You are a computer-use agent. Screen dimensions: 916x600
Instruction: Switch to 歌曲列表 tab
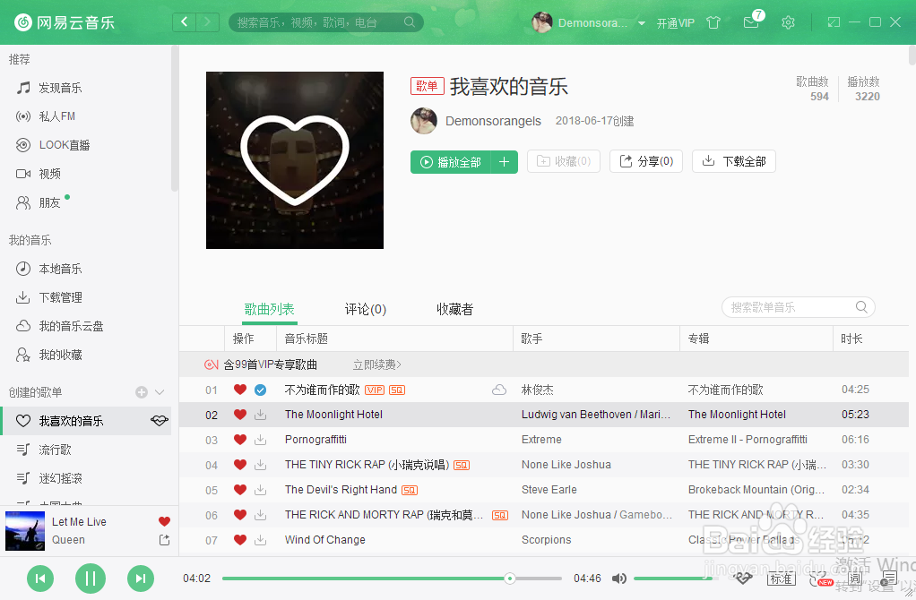(x=269, y=309)
